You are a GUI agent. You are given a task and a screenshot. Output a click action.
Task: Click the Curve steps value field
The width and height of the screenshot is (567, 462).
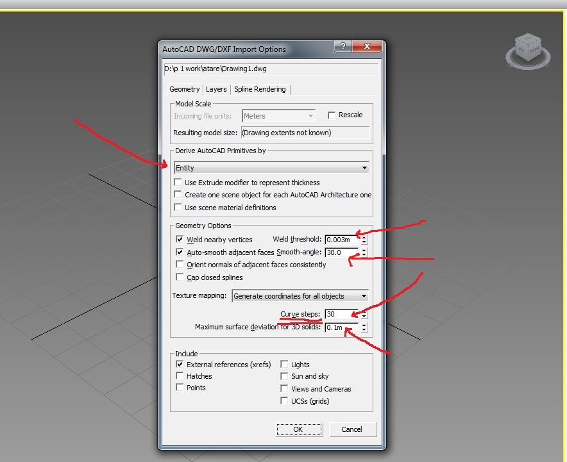(342, 314)
